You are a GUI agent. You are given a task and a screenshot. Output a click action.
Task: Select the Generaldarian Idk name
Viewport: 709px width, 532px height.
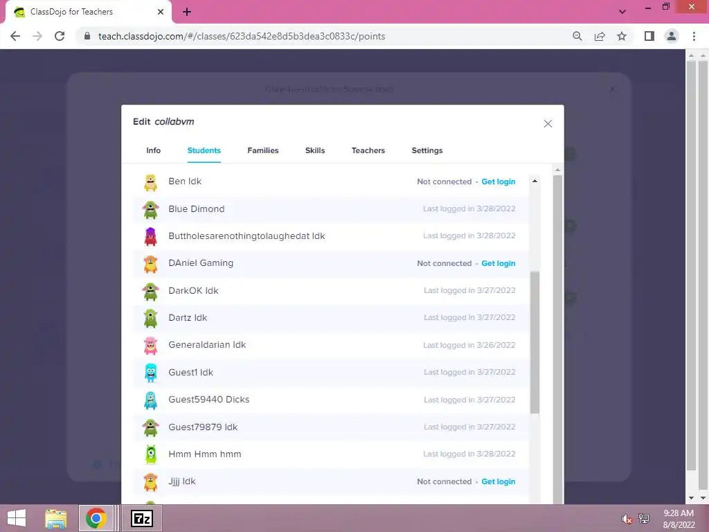207,345
